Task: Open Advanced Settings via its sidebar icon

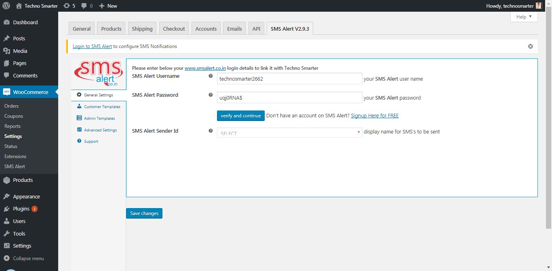Action: [79, 130]
